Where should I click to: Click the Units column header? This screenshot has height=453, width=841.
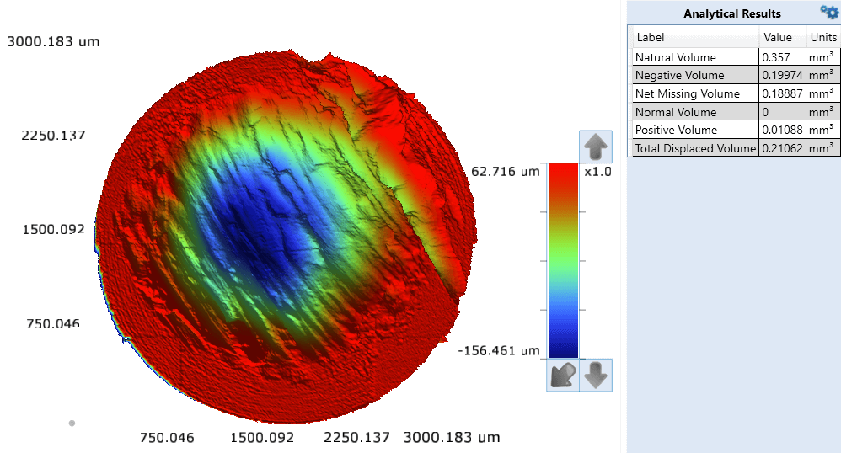[x=823, y=37]
